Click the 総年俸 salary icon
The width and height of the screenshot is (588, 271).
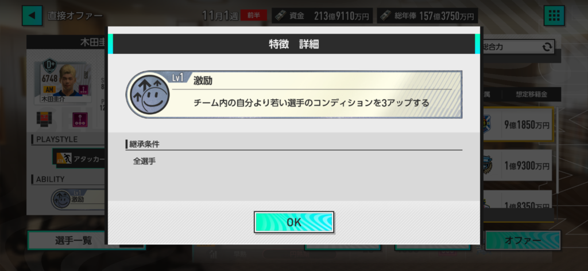(x=385, y=15)
